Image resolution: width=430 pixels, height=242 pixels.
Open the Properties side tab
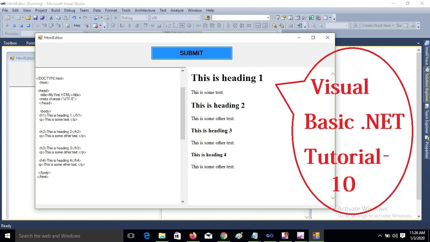click(x=427, y=148)
